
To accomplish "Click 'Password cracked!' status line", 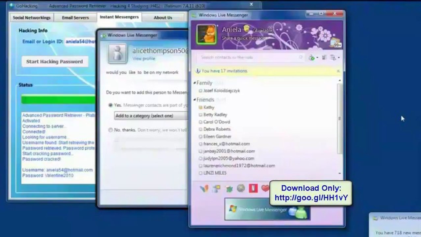I will (41, 159).
